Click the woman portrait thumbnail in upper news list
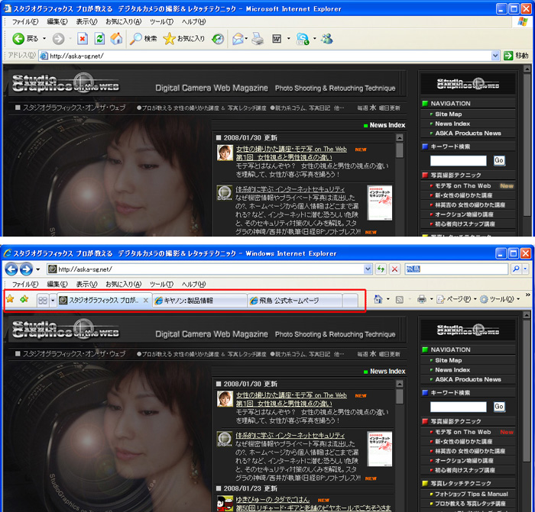535x512 pixels. [225, 153]
